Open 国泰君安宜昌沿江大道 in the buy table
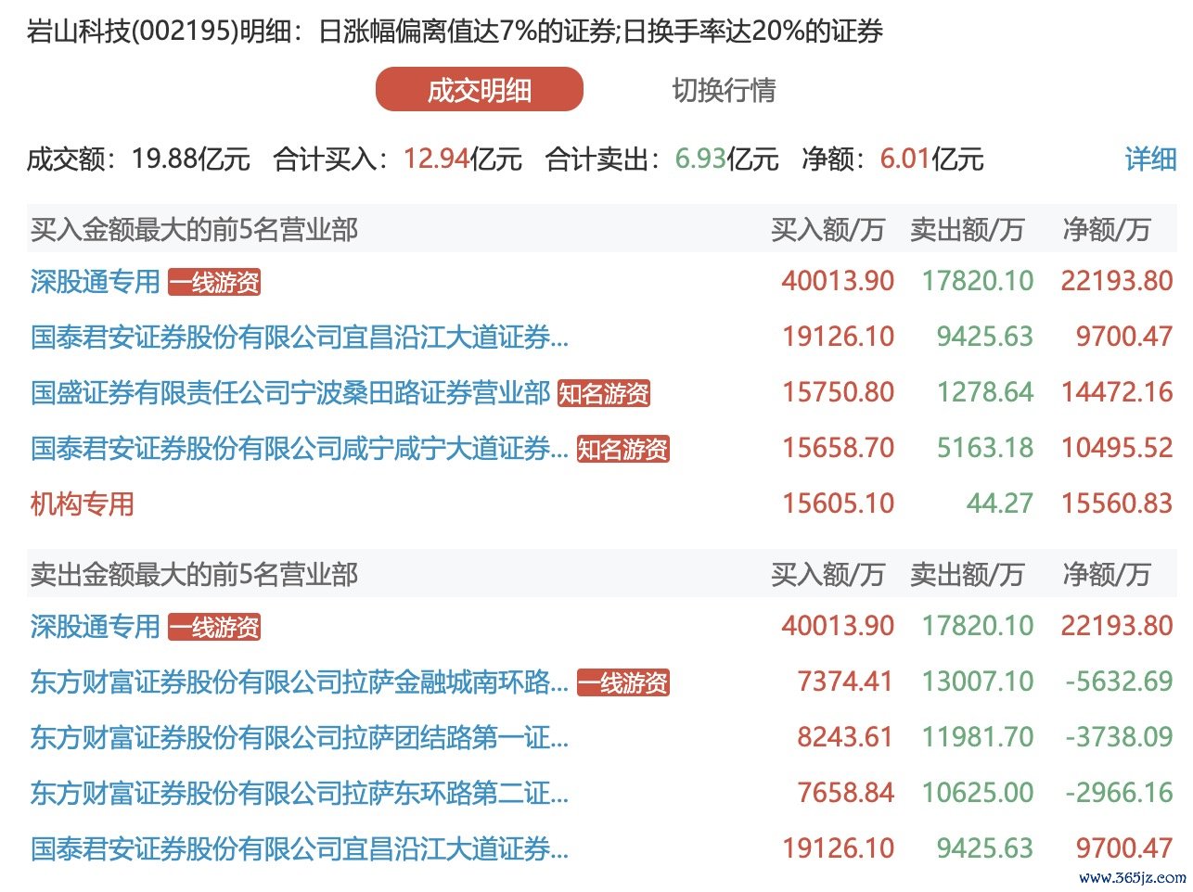 pos(299,337)
